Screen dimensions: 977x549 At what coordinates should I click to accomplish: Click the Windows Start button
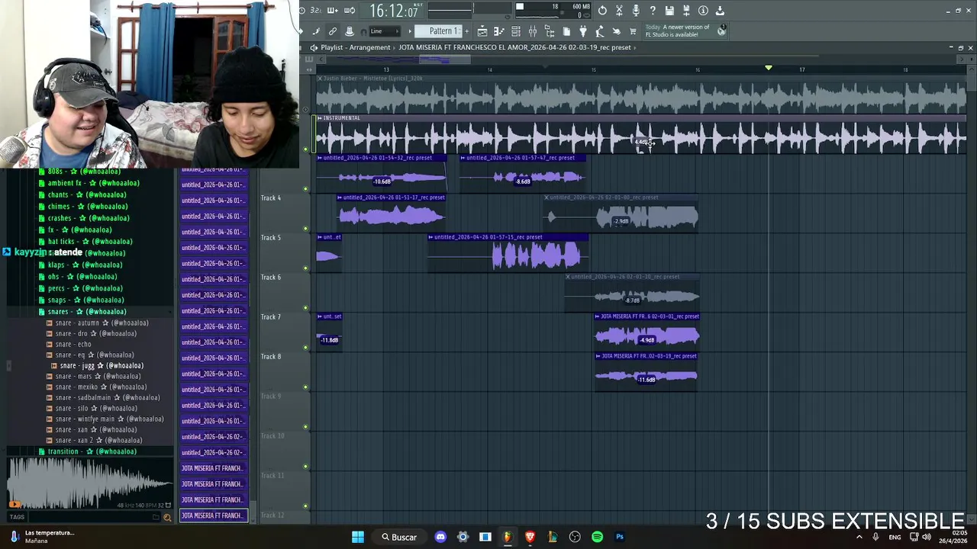point(357,537)
